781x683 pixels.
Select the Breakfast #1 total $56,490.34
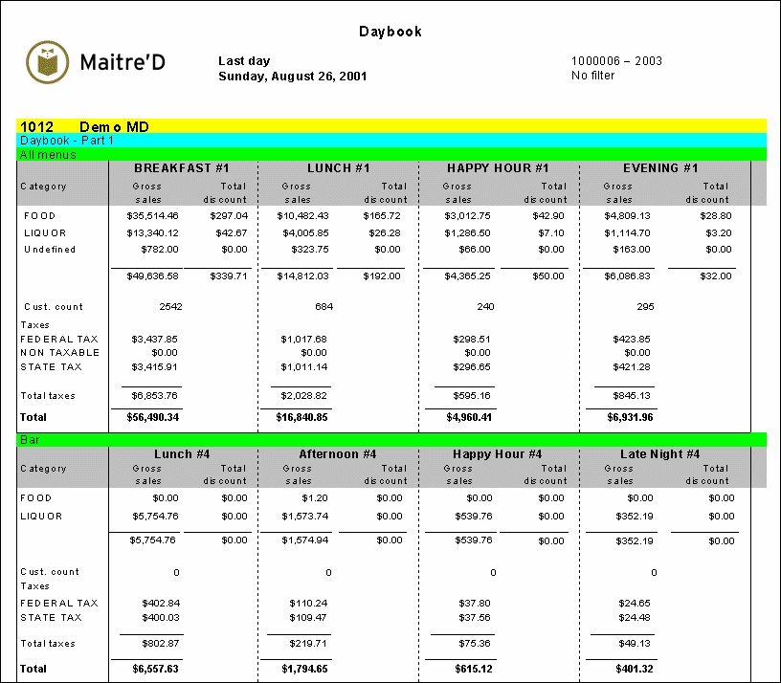(x=152, y=417)
